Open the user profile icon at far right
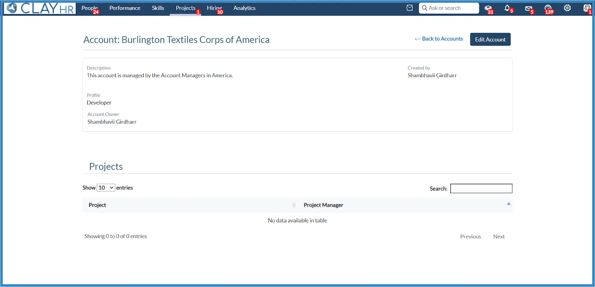Image resolution: width=595 pixels, height=287 pixels. pyautogui.click(x=587, y=8)
